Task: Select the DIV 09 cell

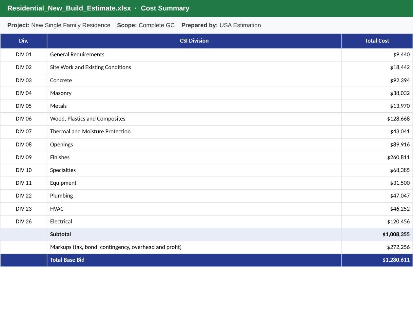Action: 24,158
